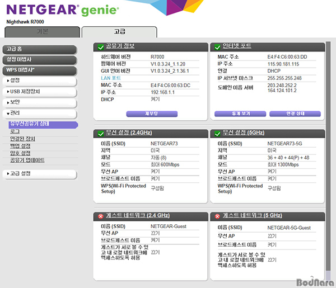Click the connection type value DHCP
The image size is (336, 288).
(x=274, y=71)
